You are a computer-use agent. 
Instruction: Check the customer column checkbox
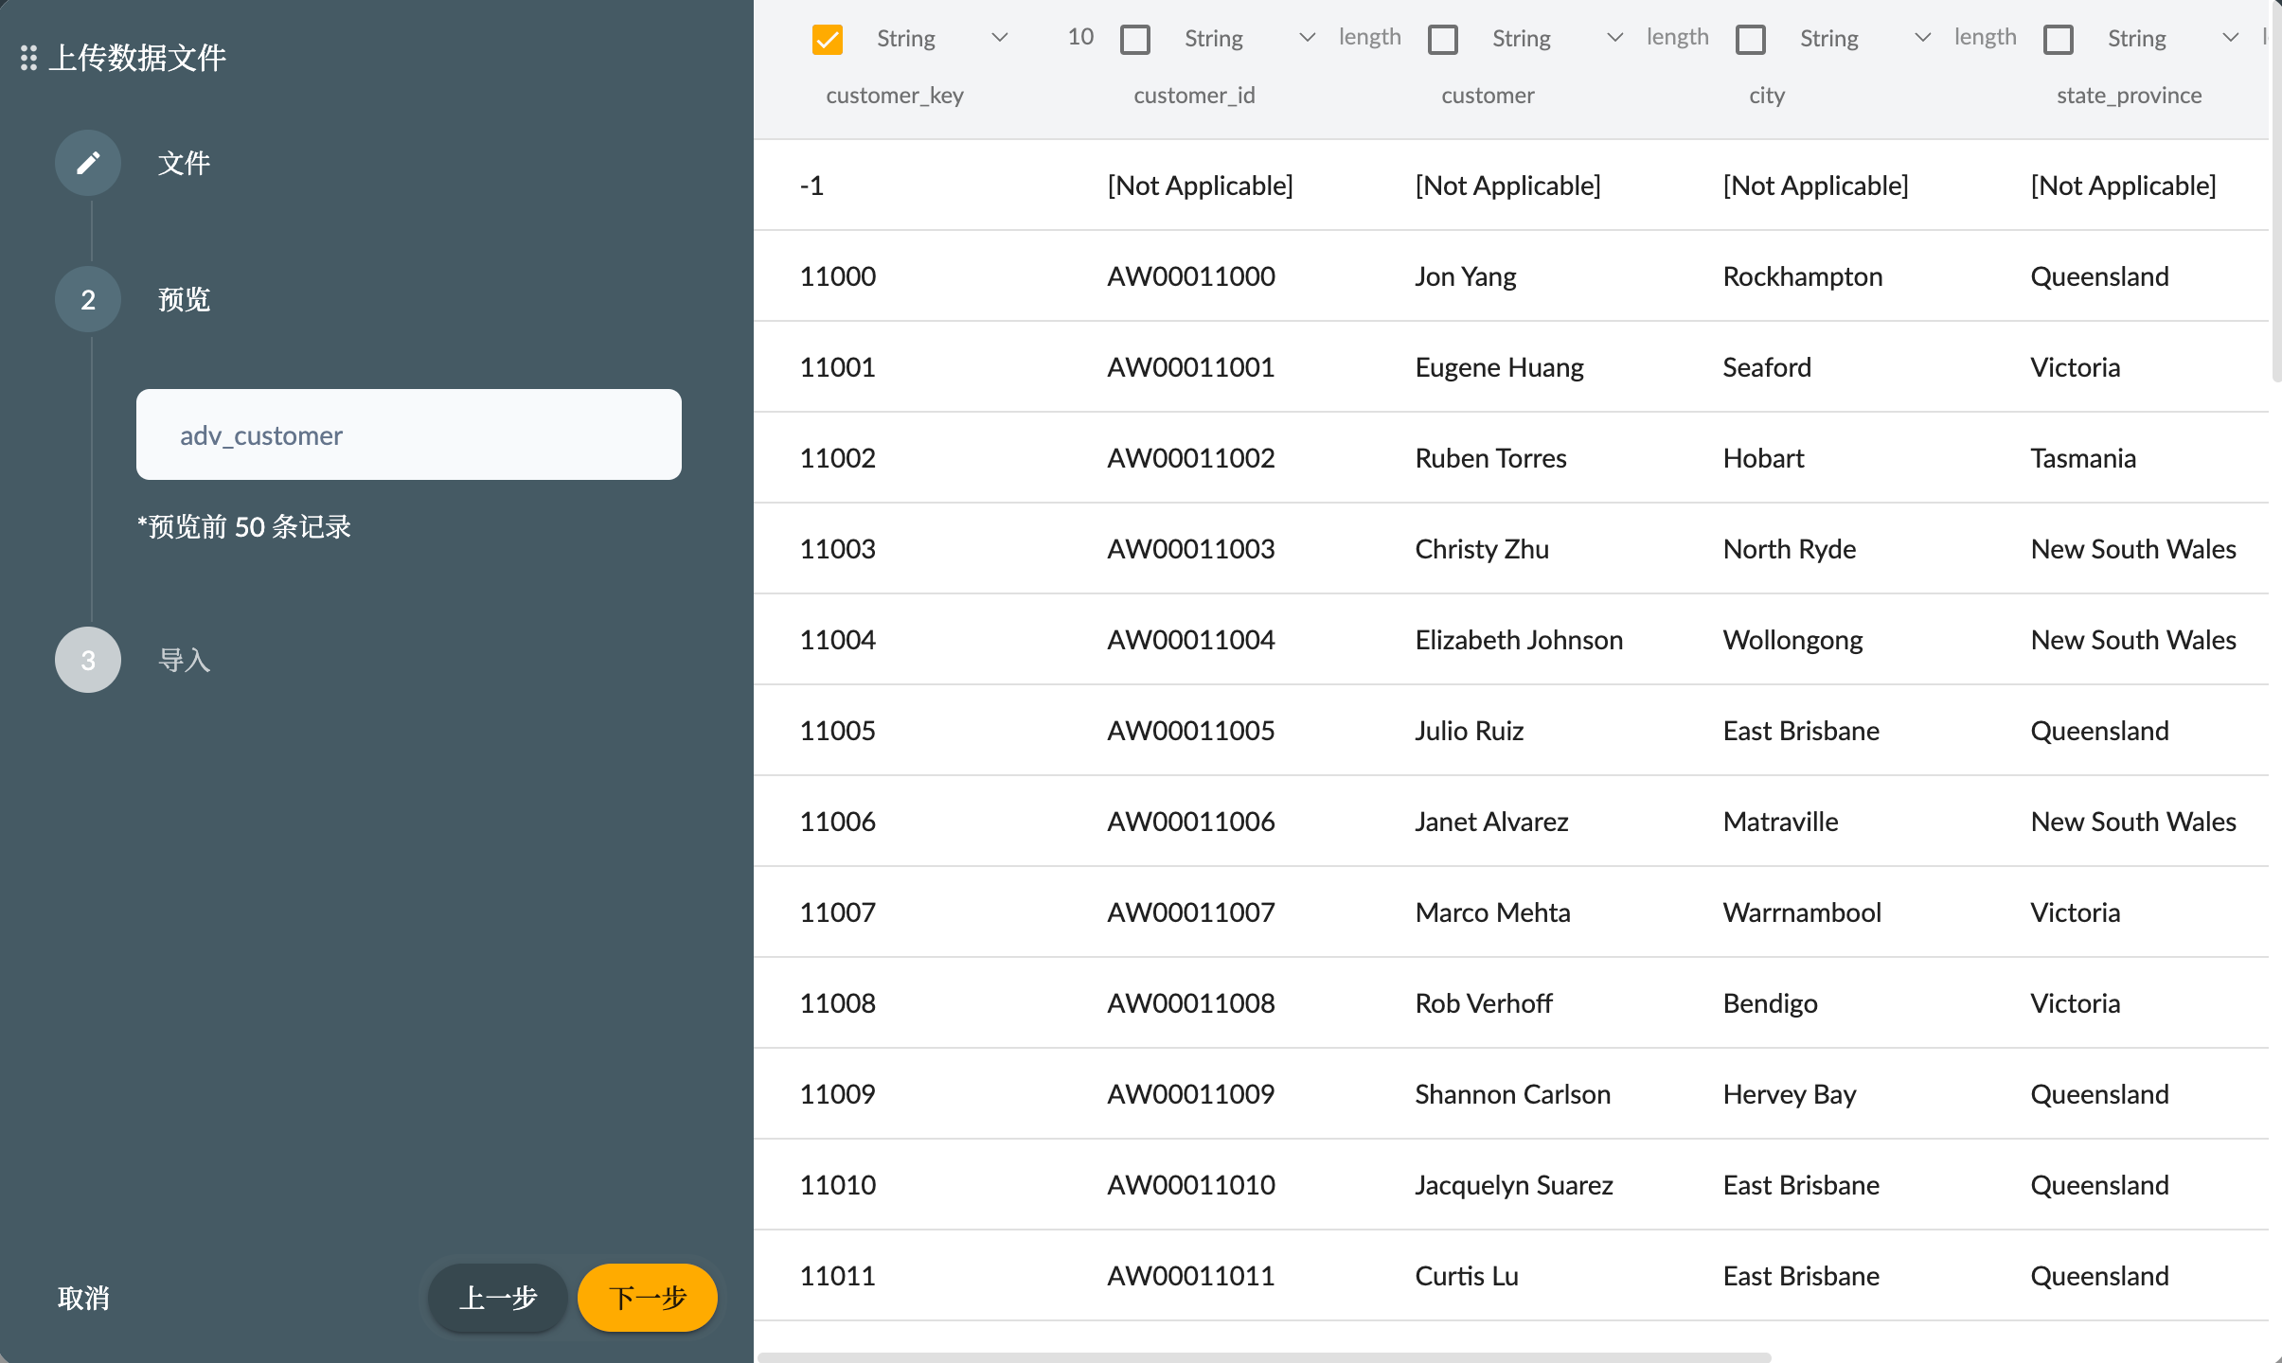tap(1442, 39)
